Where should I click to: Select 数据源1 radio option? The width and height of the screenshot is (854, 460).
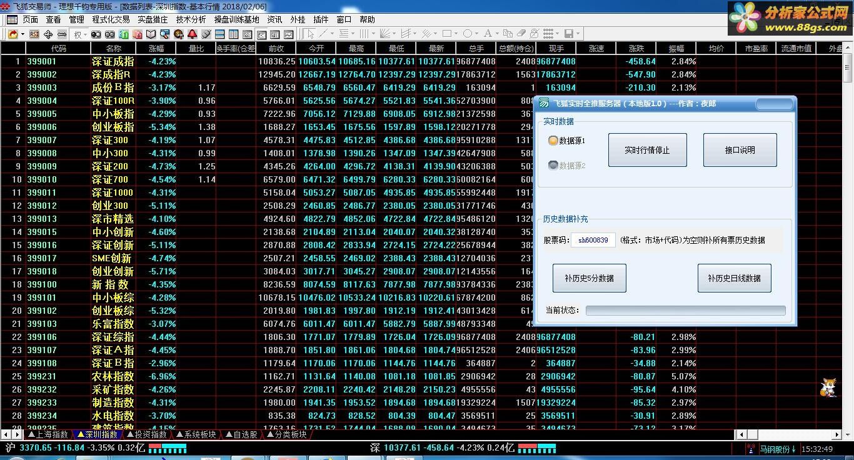coord(566,141)
